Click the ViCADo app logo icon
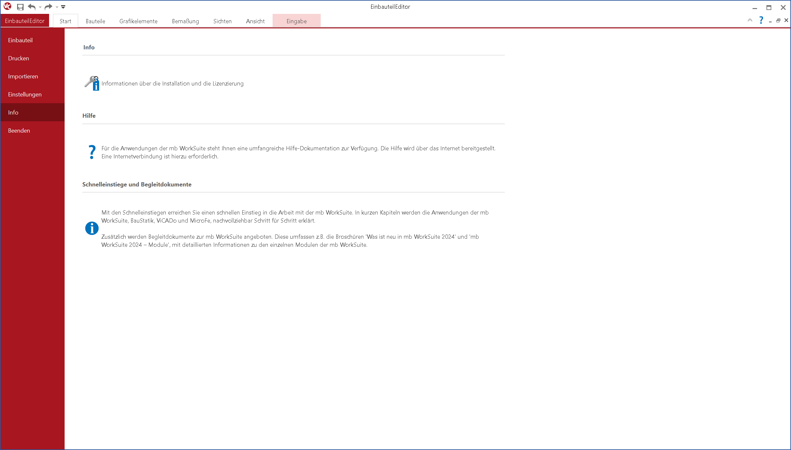This screenshot has width=791, height=450. pos(7,6)
